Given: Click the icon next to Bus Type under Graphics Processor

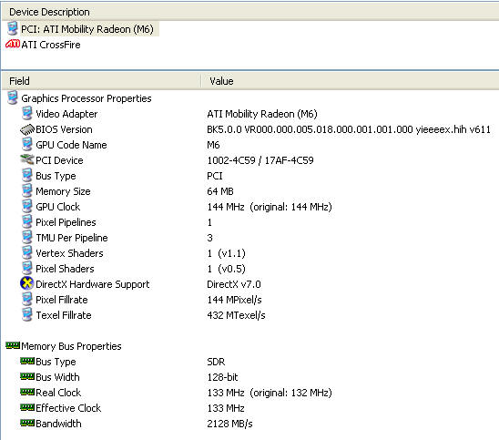Looking at the screenshot, I should pyautogui.click(x=27, y=175).
